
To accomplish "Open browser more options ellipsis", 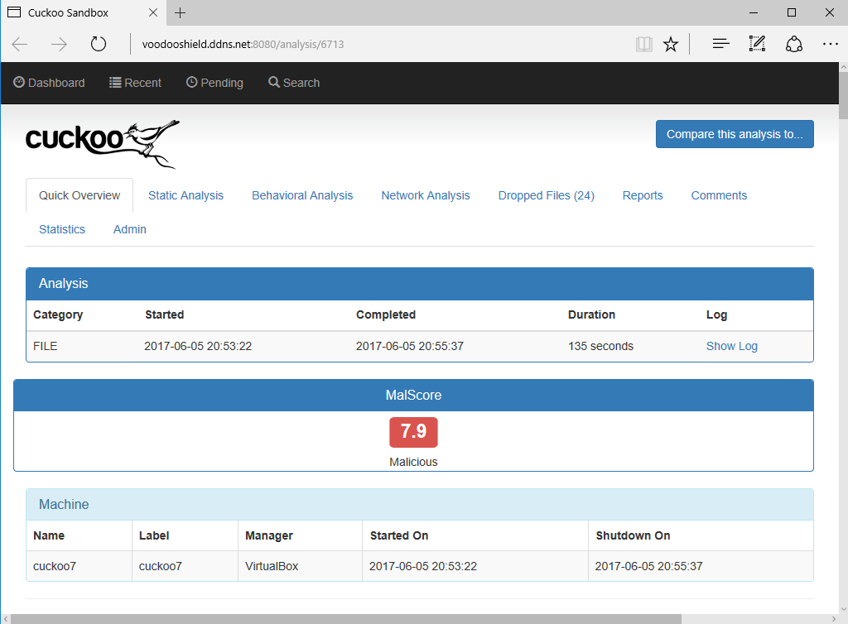I will [x=830, y=44].
